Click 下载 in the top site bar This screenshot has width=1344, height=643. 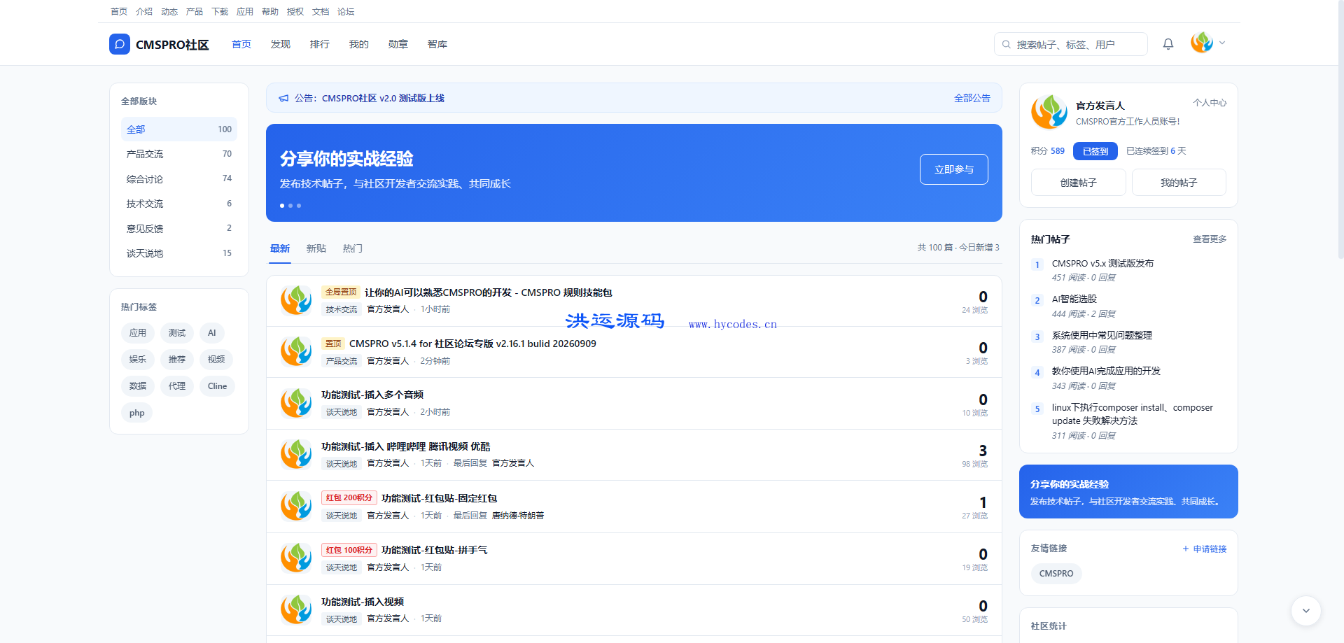220,12
